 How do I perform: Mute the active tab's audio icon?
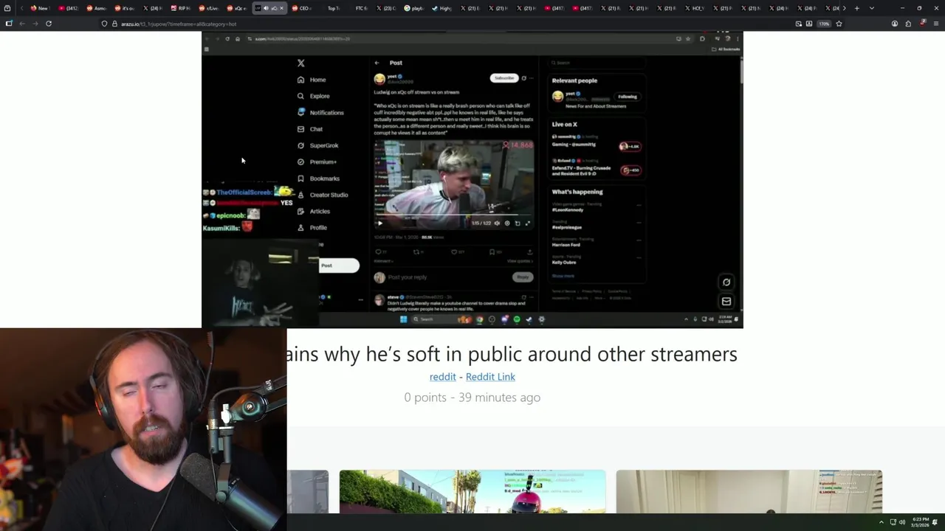coord(265,8)
